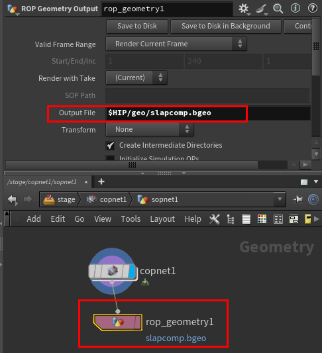The height and width of the screenshot is (353, 322).
Task: Open the Go menu
Action: tap(80, 219)
